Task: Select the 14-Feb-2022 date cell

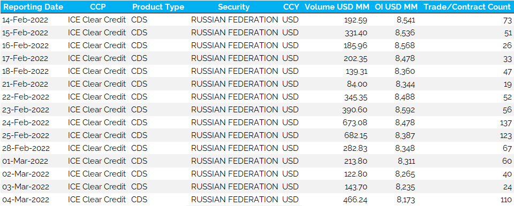Action: point(25,20)
